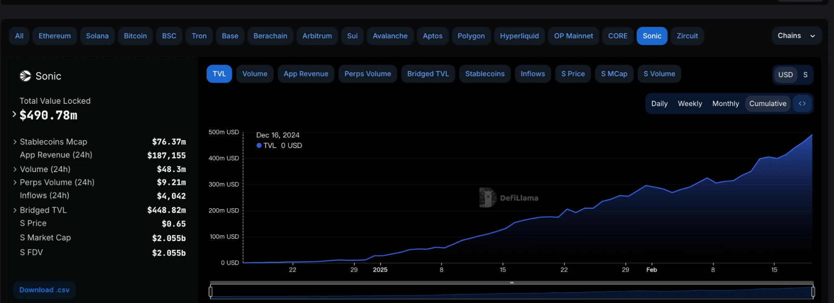Click the embed code brackets icon
Viewport: 834px width, 303px height.
tap(802, 104)
